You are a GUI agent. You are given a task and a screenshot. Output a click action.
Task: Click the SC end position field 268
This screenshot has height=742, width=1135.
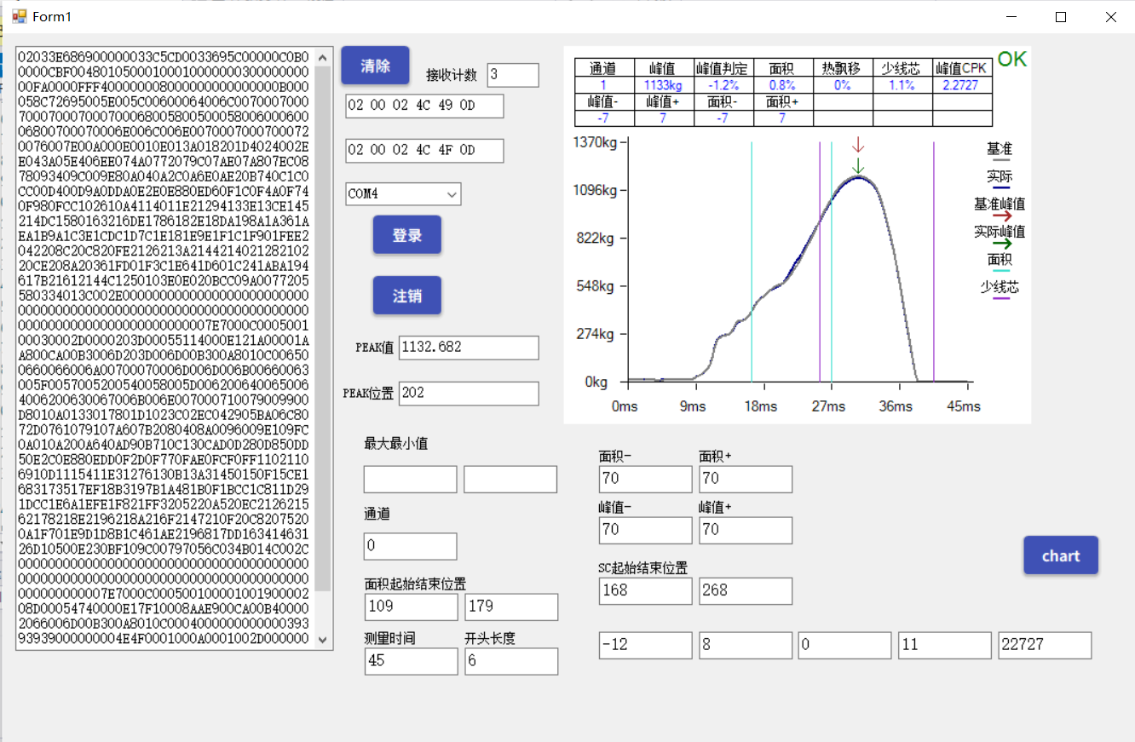point(746,590)
